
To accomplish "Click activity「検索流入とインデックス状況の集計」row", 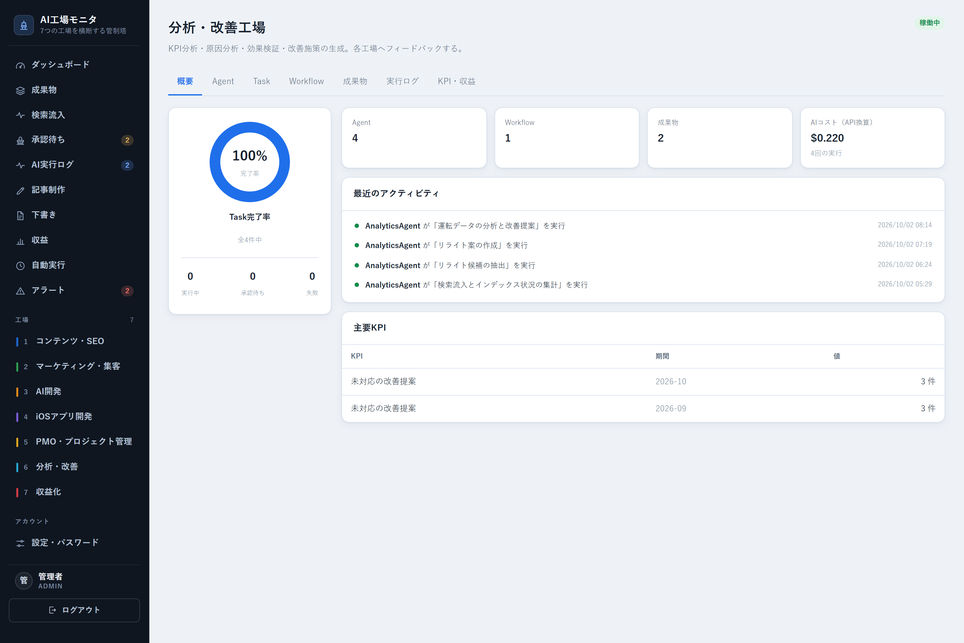I will tap(643, 284).
